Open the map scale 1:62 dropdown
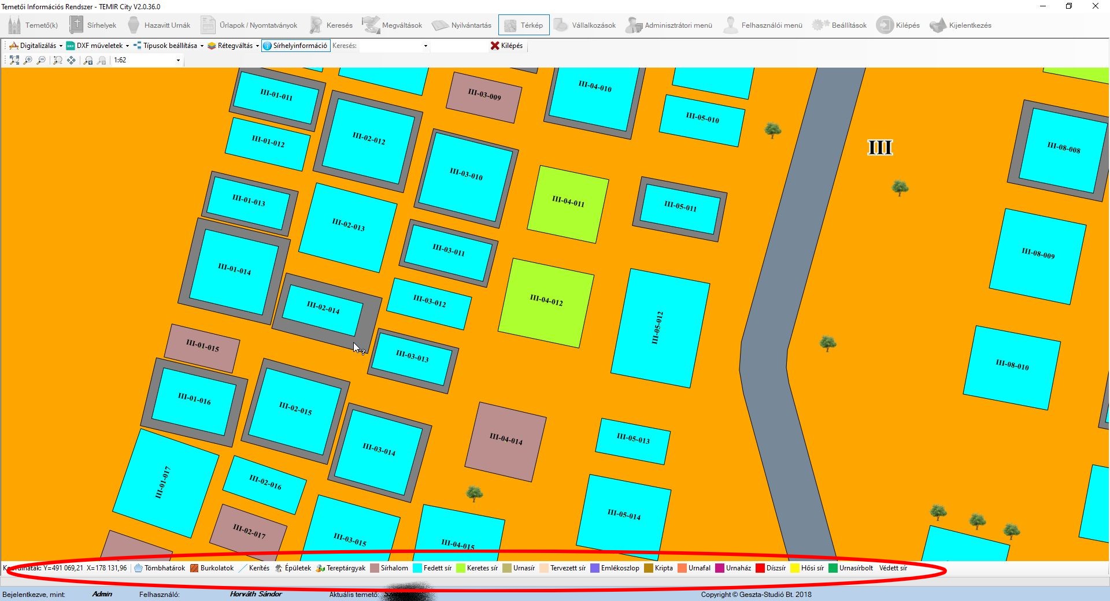Screen dimensions: 1110x601 (x=178, y=60)
